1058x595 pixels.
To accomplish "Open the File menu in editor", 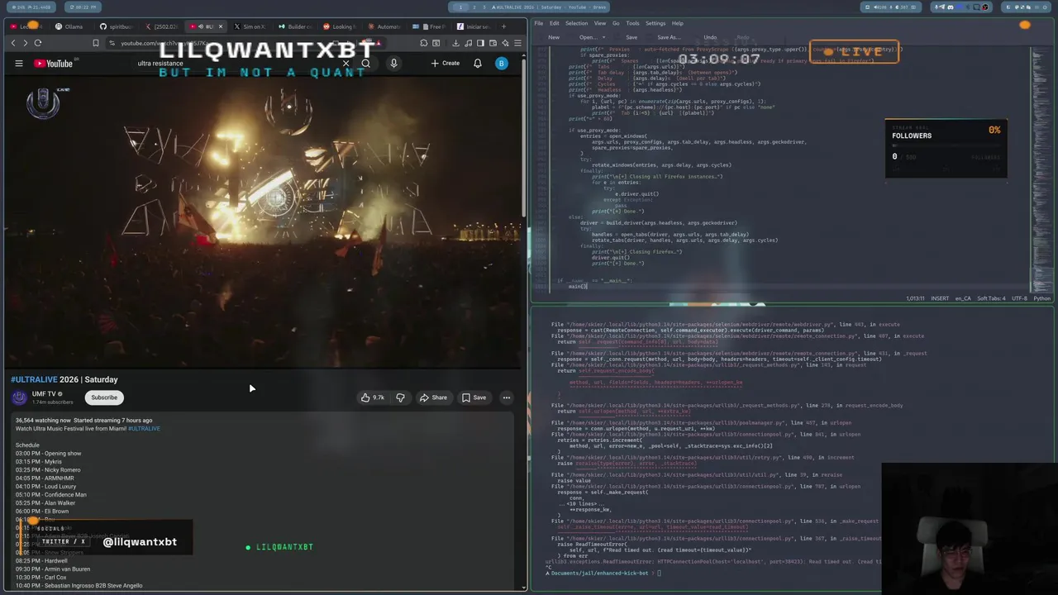I will click(x=538, y=23).
